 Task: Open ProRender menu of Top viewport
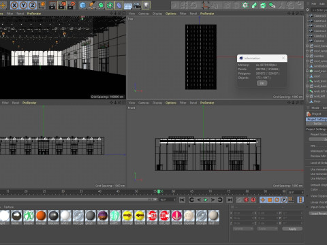(207, 14)
